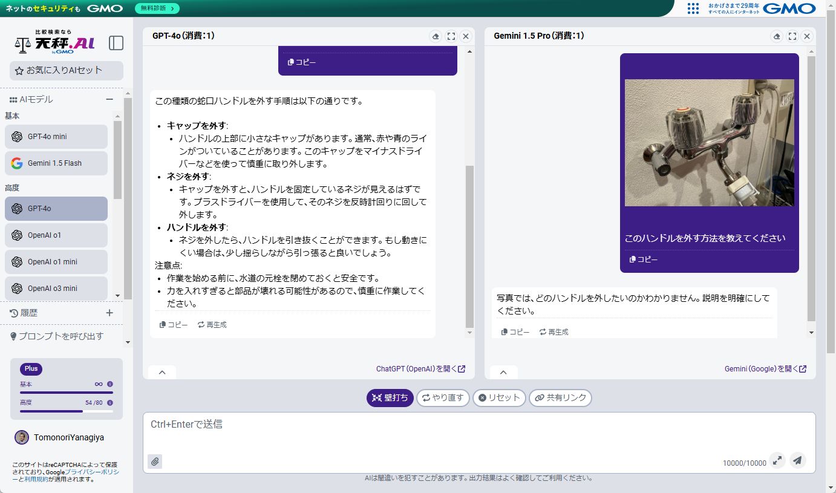This screenshot has width=836, height=493.
Task: Attach a file with the paperclip icon
Action: point(155,461)
